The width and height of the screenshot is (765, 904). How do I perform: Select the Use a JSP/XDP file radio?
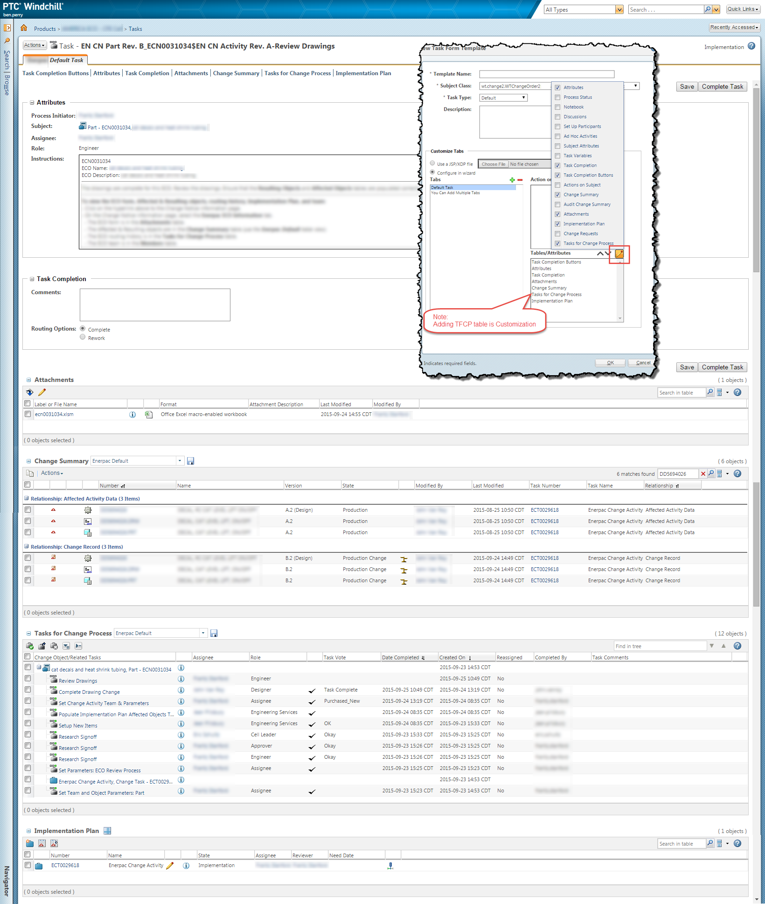coord(432,163)
